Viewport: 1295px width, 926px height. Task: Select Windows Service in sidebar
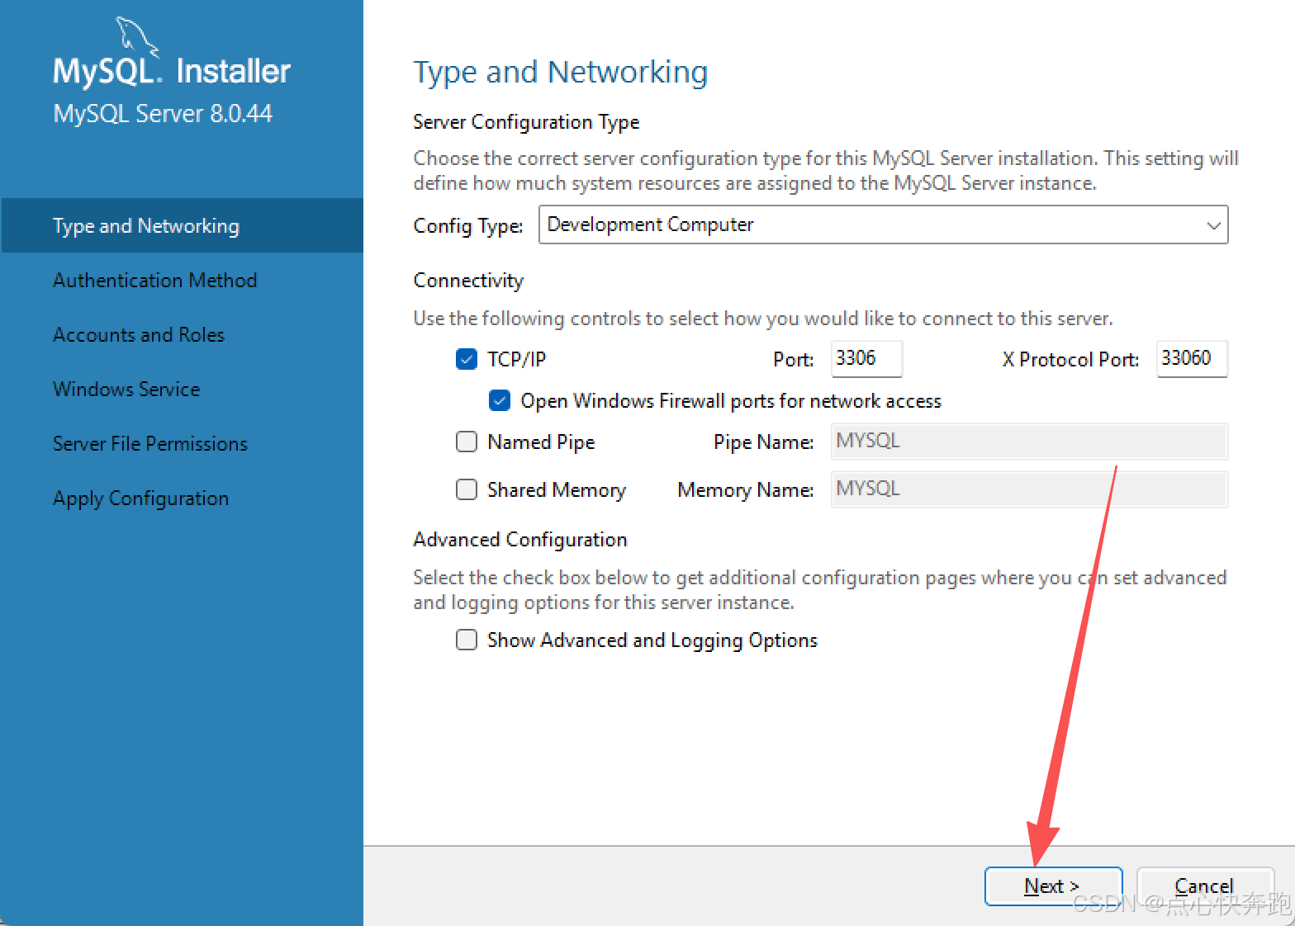pos(126,389)
